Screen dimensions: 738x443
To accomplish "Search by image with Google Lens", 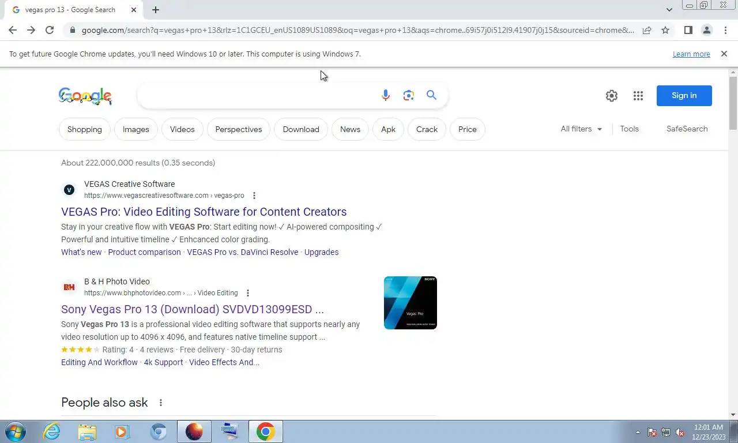I will (x=409, y=95).
